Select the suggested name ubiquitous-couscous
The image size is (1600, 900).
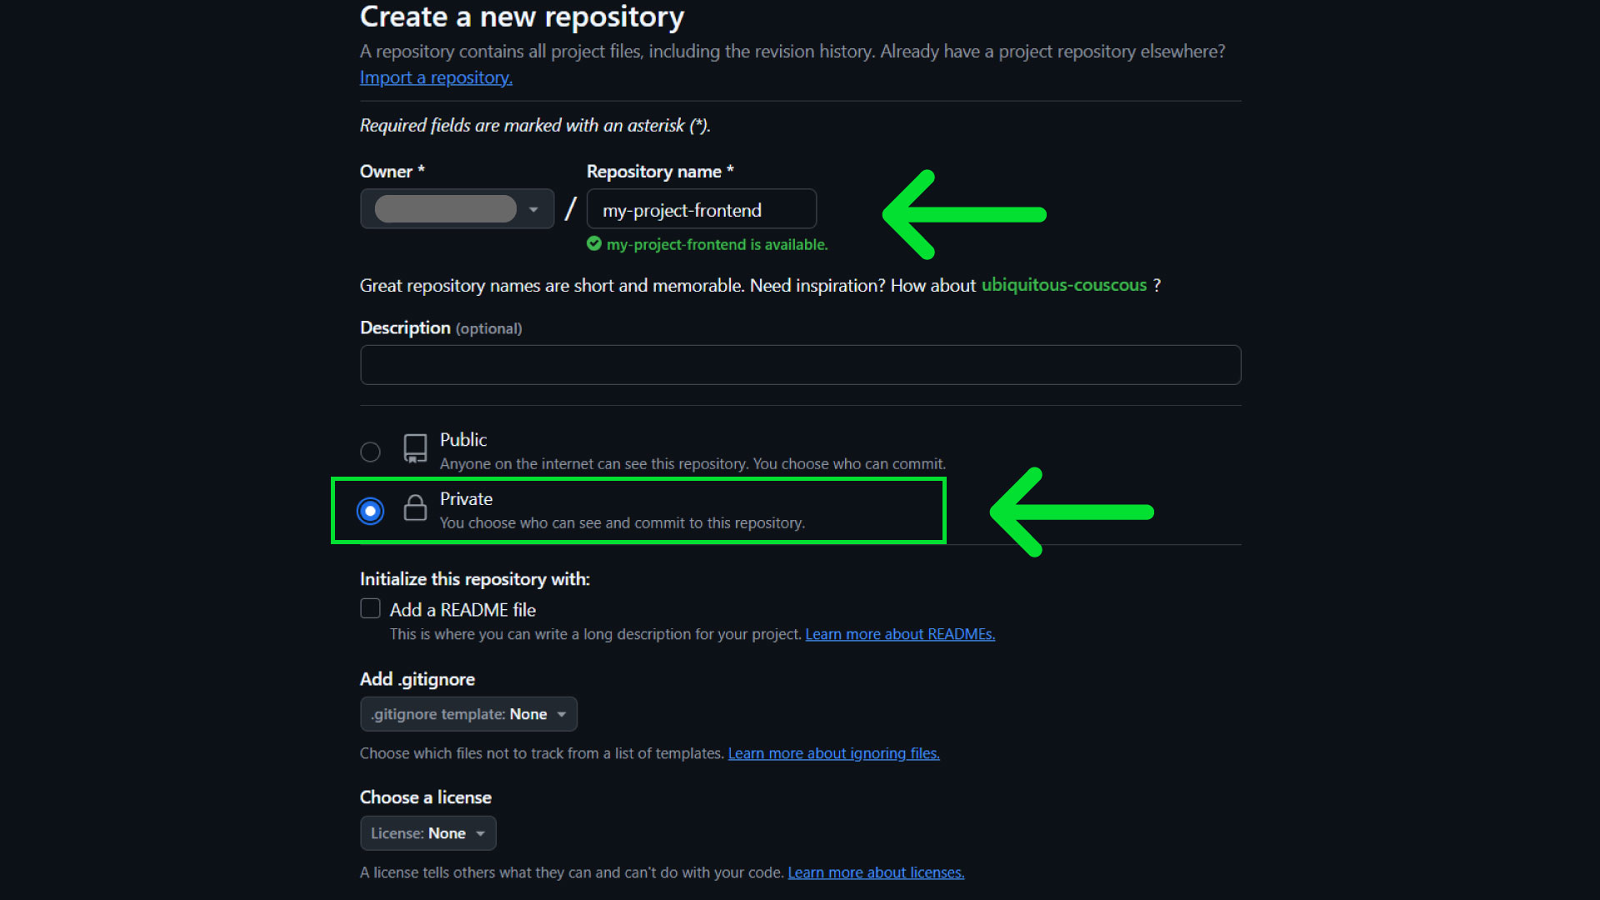coord(1063,284)
